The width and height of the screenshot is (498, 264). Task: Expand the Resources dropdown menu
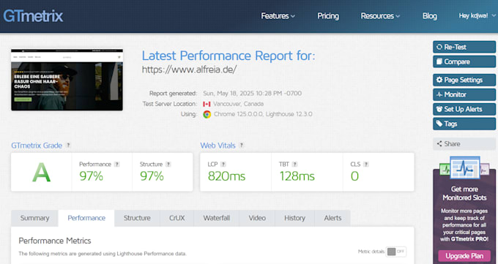[380, 16]
